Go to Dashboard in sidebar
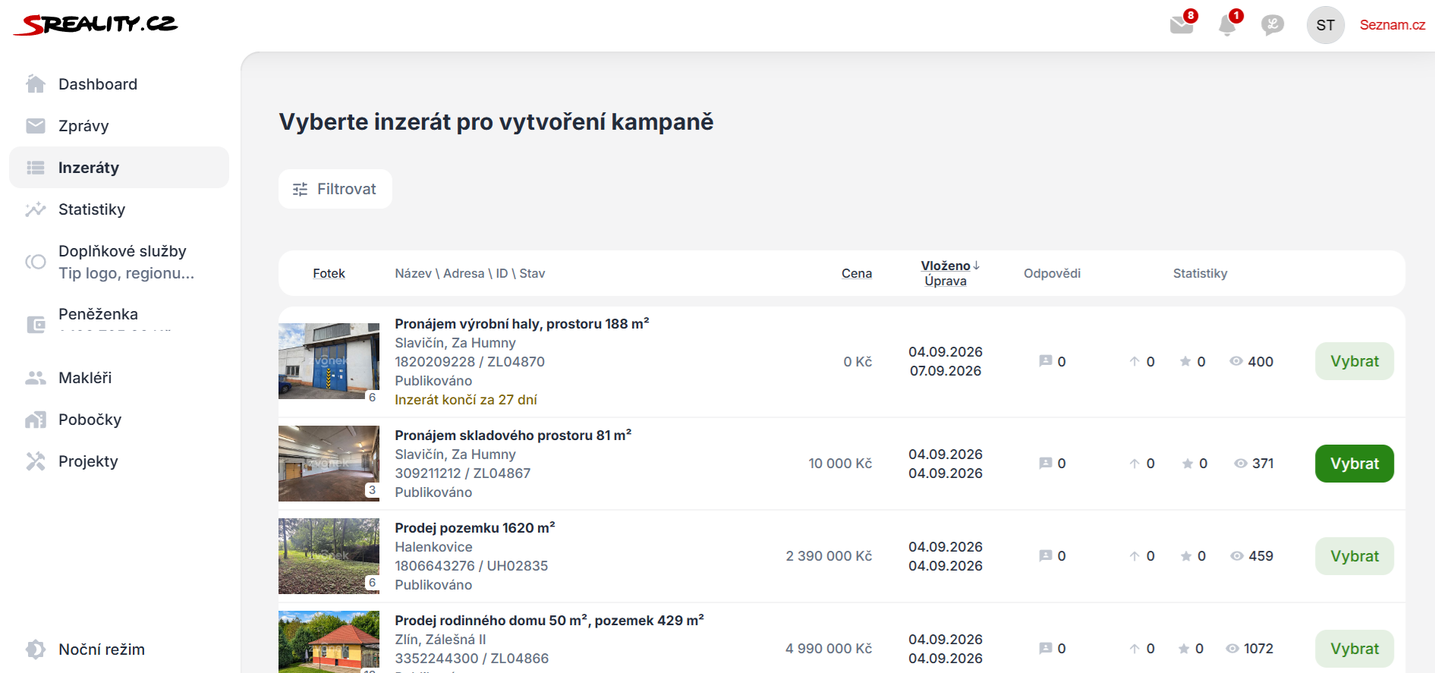This screenshot has height=673, width=1435. click(x=119, y=84)
